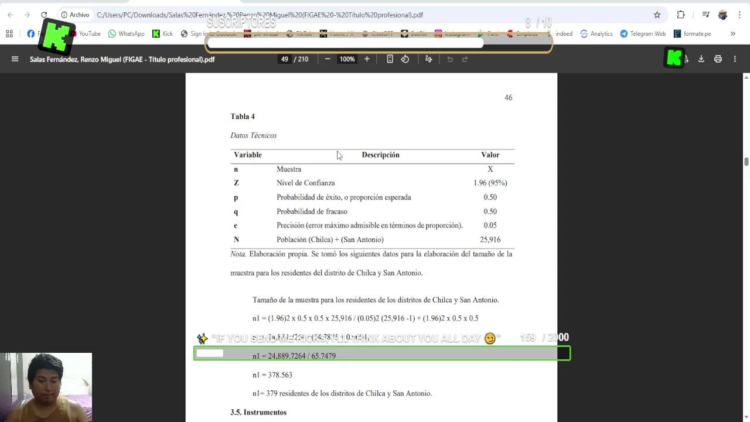This screenshot has height=422, width=750.
Task: Open the Telegram Web bookmark
Action: coord(644,34)
